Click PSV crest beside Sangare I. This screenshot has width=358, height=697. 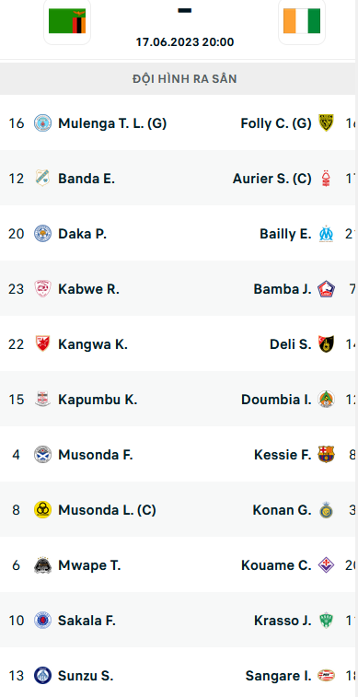[327, 676]
